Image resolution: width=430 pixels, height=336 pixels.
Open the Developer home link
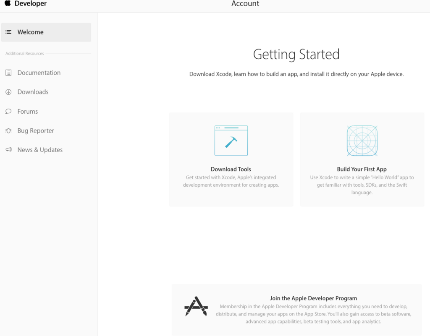(30, 3)
